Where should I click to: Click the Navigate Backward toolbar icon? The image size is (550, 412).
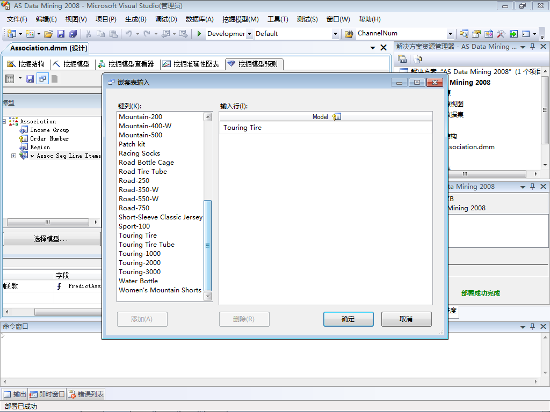click(165, 34)
